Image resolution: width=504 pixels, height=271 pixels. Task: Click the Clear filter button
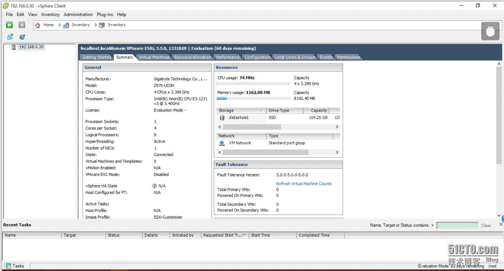click(x=486, y=225)
